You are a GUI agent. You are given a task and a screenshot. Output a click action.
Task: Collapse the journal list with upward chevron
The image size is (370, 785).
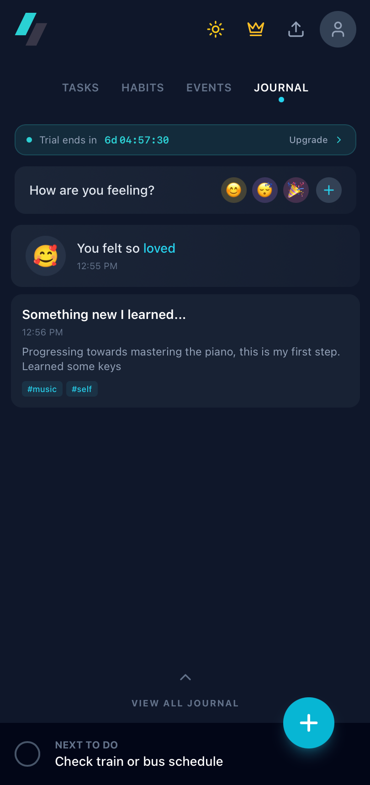click(185, 677)
